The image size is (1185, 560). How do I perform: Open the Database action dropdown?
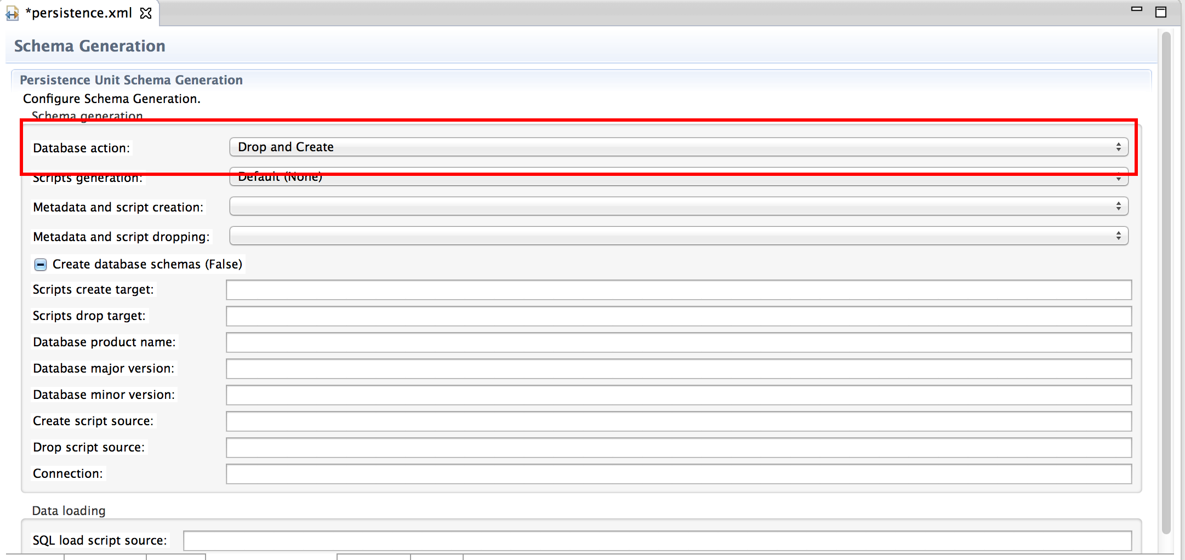click(x=679, y=147)
